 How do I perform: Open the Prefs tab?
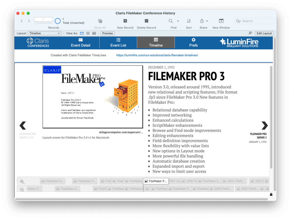click(193, 42)
